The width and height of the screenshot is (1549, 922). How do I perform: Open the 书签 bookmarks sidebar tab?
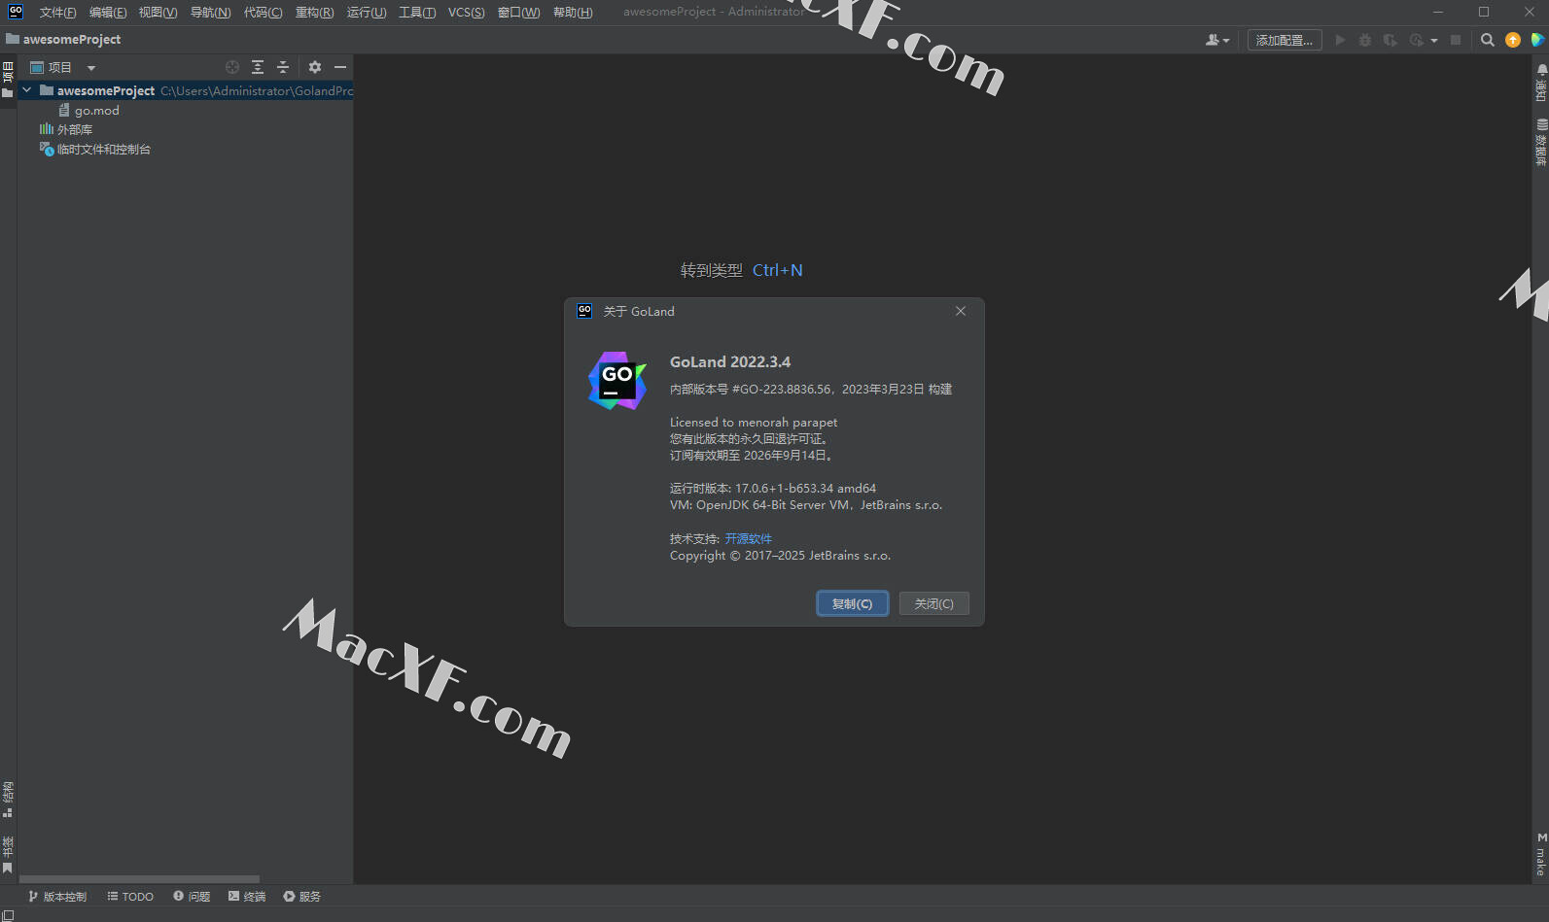pyautogui.click(x=8, y=855)
